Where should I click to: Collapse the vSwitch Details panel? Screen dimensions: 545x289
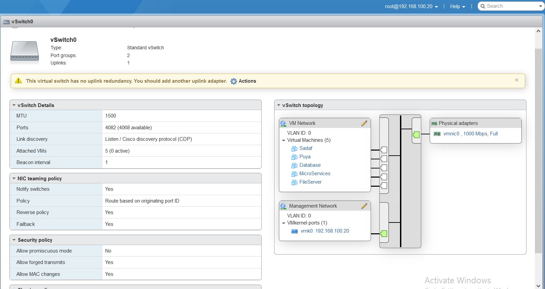click(14, 105)
